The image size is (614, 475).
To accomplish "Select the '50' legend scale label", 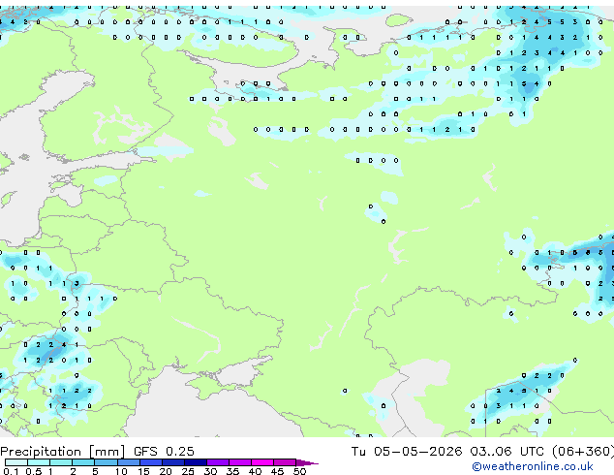I will 299,471.
